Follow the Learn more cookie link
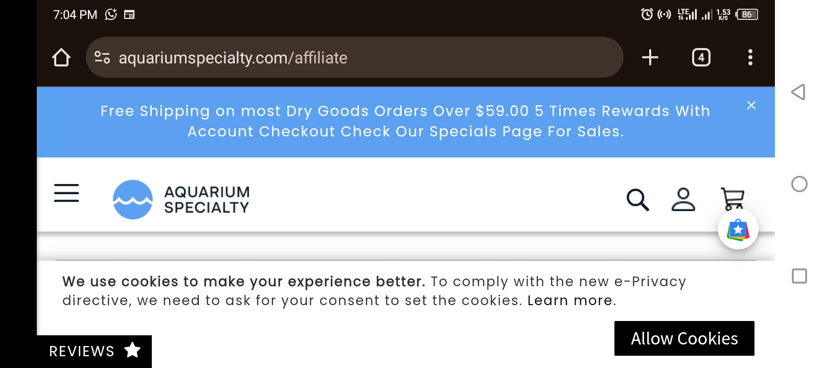The image size is (824, 368). tap(570, 301)
